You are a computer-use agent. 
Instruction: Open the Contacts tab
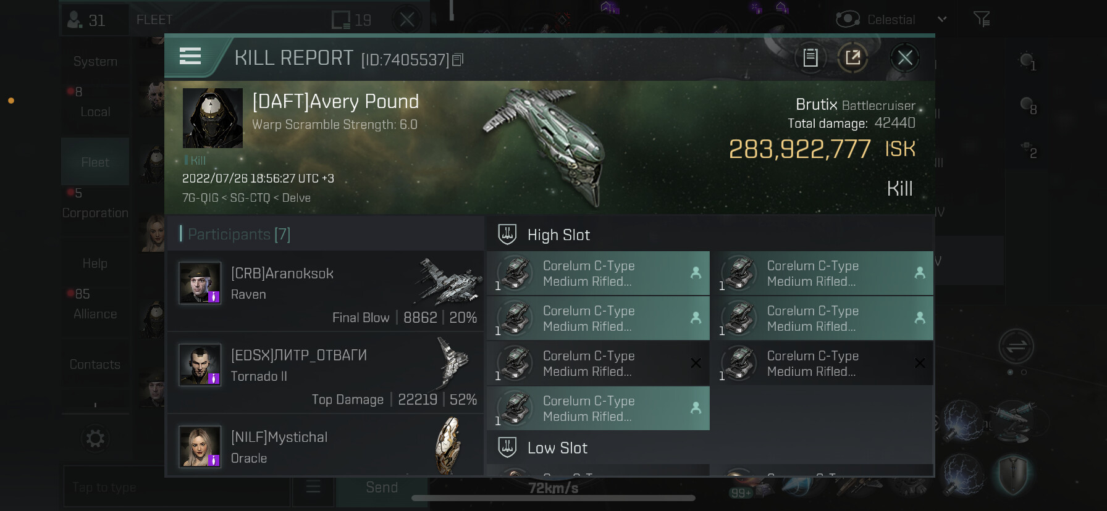point(95,364)
